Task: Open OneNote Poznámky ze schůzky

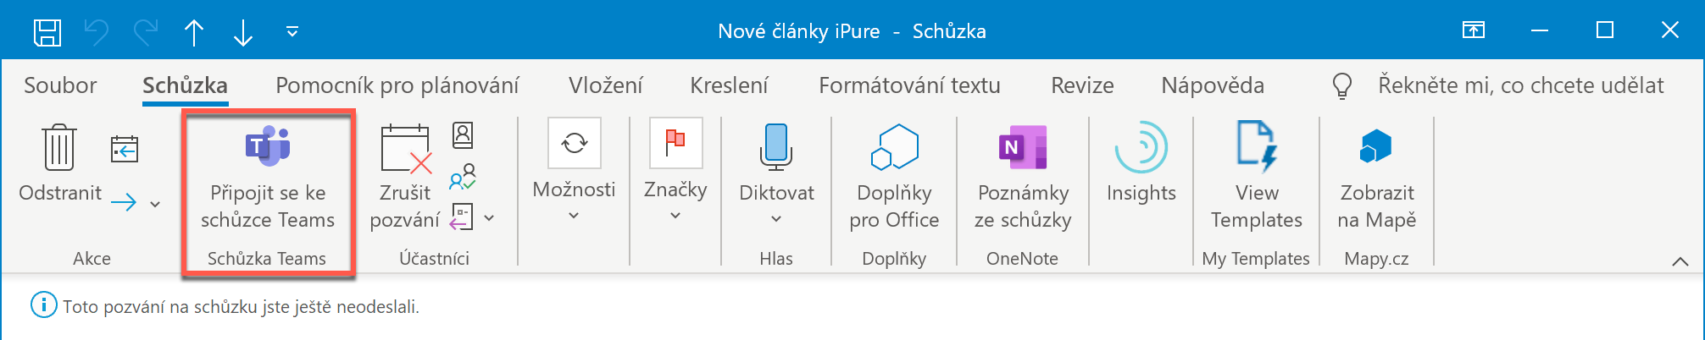Action: 1023,147
